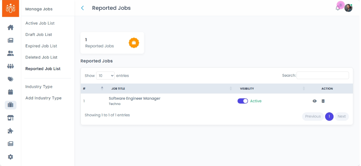Viewport: 361px width, 166px height.
Task: Click the tags icon in sidebar
Action: tap(10, 79)
